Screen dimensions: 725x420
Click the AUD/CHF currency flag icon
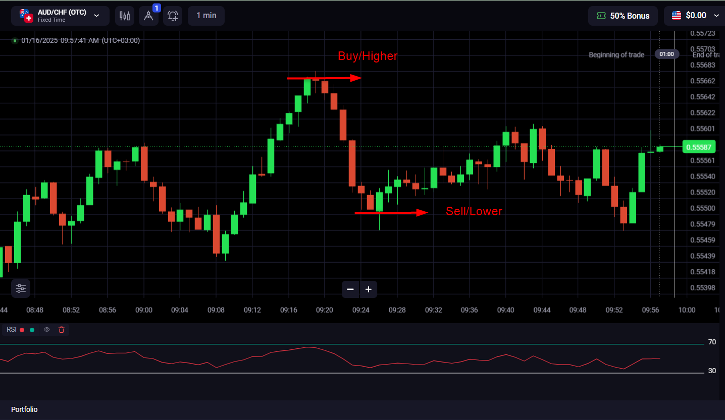click(x=26, y=16)
